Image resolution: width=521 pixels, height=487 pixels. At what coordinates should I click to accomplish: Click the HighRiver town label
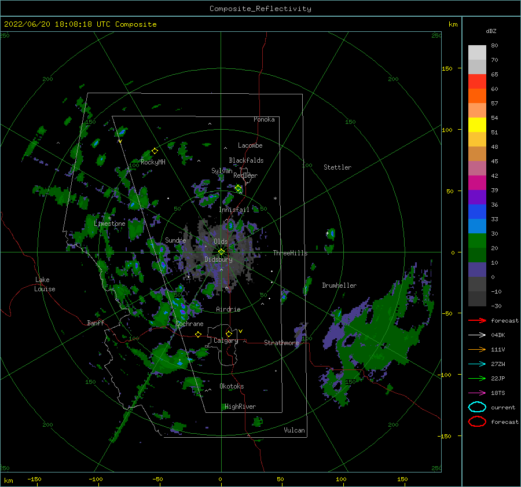pos(240,407)
